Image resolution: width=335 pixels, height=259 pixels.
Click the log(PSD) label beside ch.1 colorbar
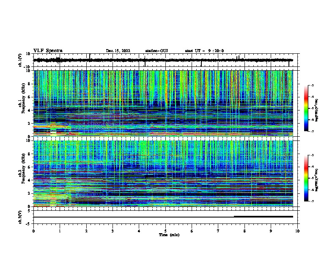point(317,110)
